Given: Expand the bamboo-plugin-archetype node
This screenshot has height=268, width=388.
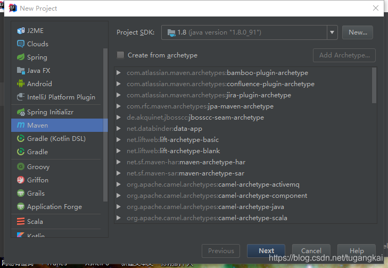Looking at the screenshot, I should click(119, 73).
